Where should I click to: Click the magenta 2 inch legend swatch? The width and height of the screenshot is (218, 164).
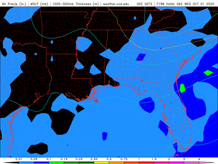177,163
